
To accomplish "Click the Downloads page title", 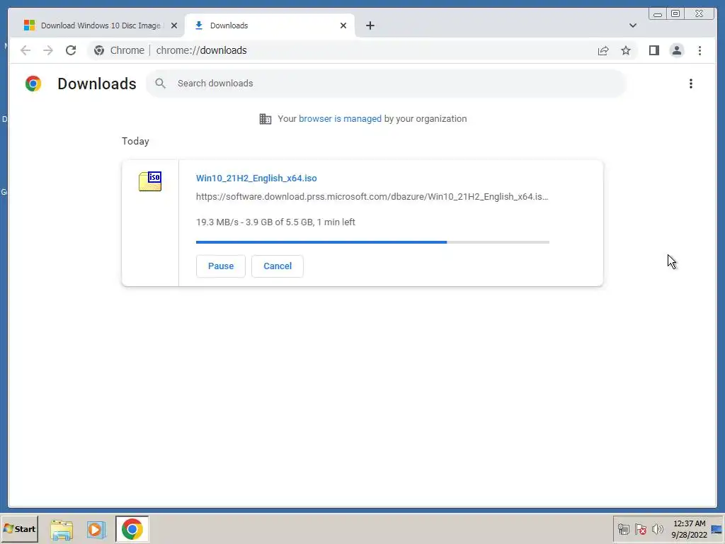I will pos(96,84).
